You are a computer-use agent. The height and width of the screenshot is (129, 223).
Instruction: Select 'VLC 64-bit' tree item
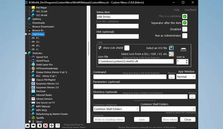coord(42,15)
